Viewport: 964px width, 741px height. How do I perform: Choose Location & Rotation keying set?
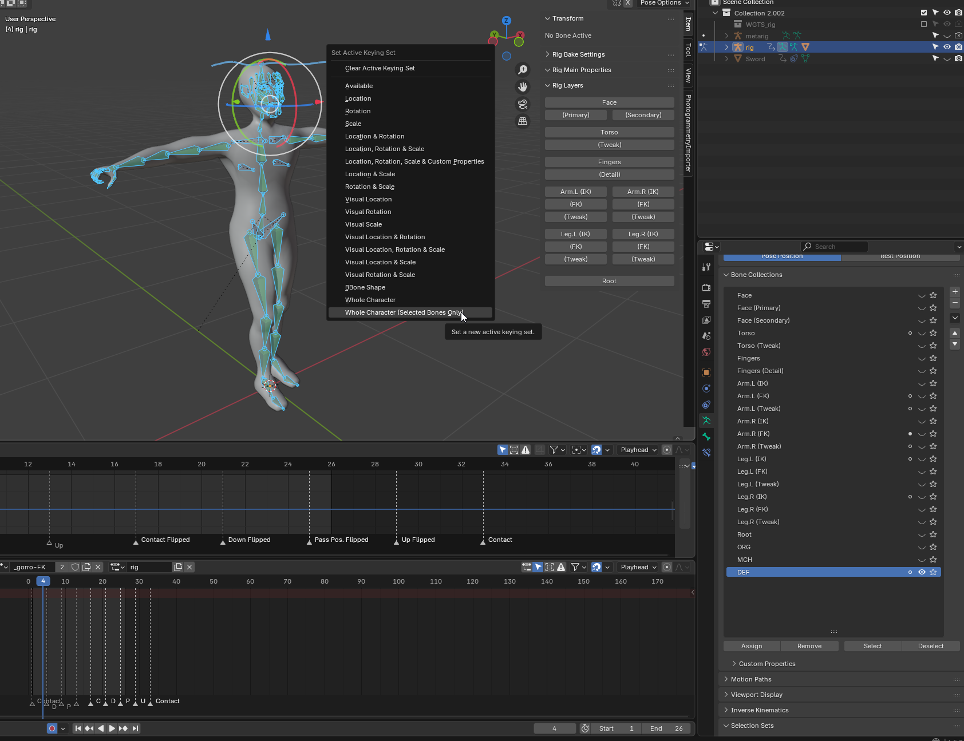(374, 136)
